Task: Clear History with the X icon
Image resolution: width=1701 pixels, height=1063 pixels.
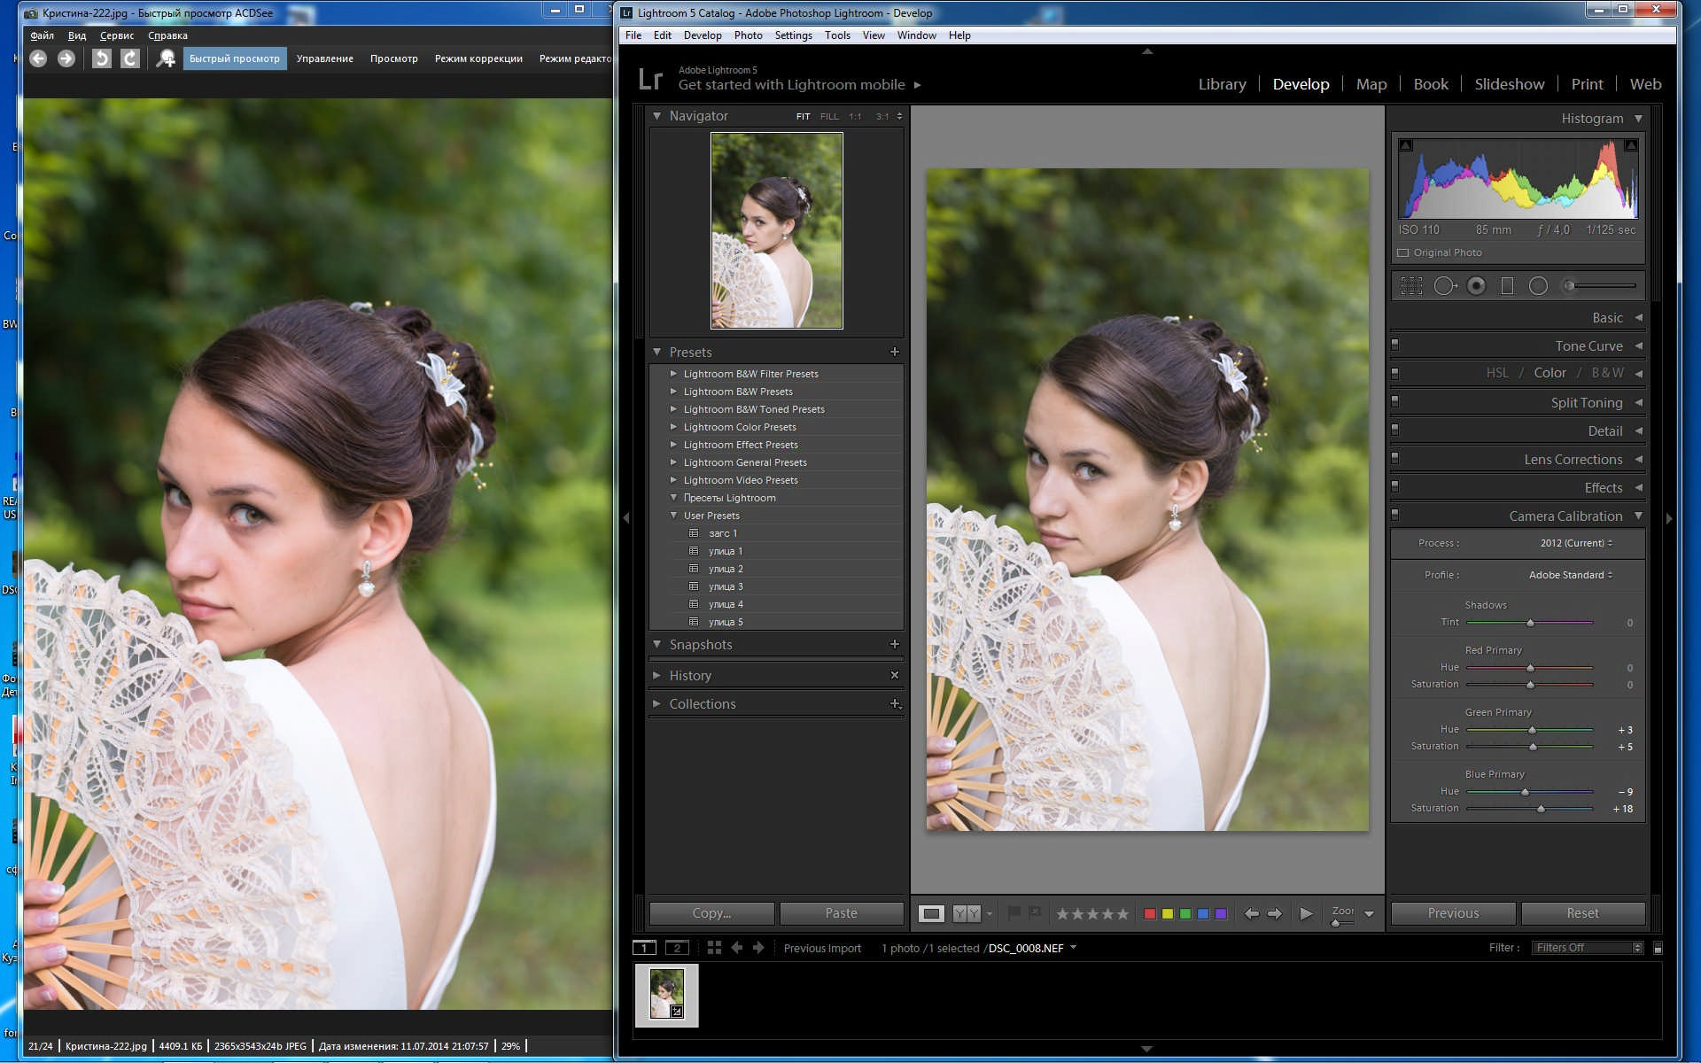Action: 895,675
